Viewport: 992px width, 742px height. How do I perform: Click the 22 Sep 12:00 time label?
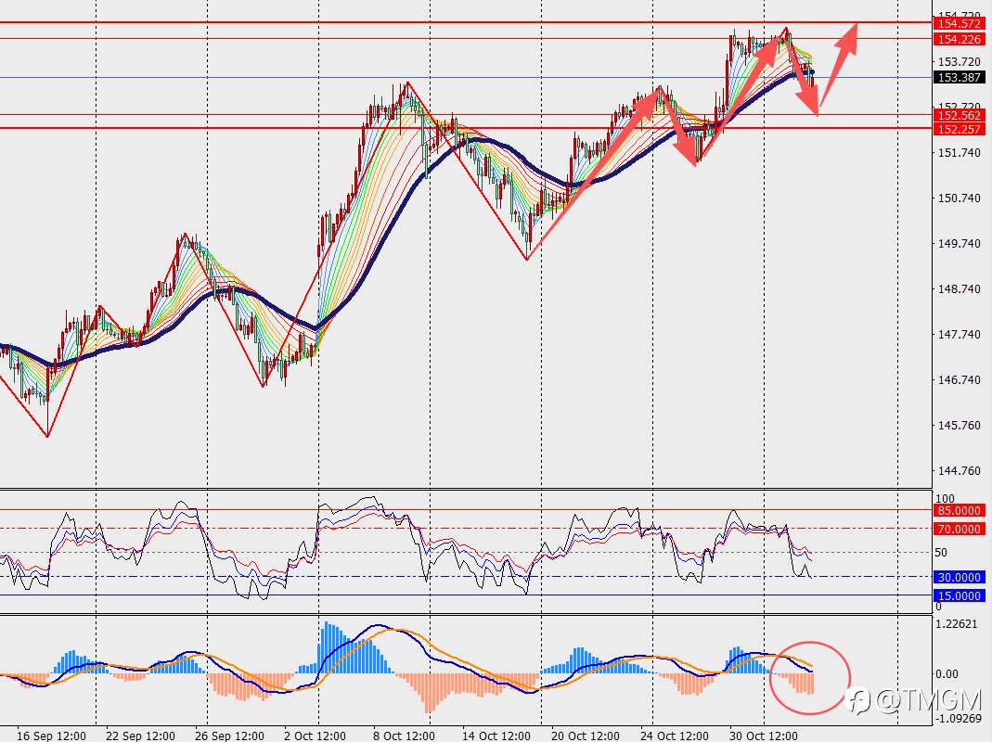[x=140, y=736]
